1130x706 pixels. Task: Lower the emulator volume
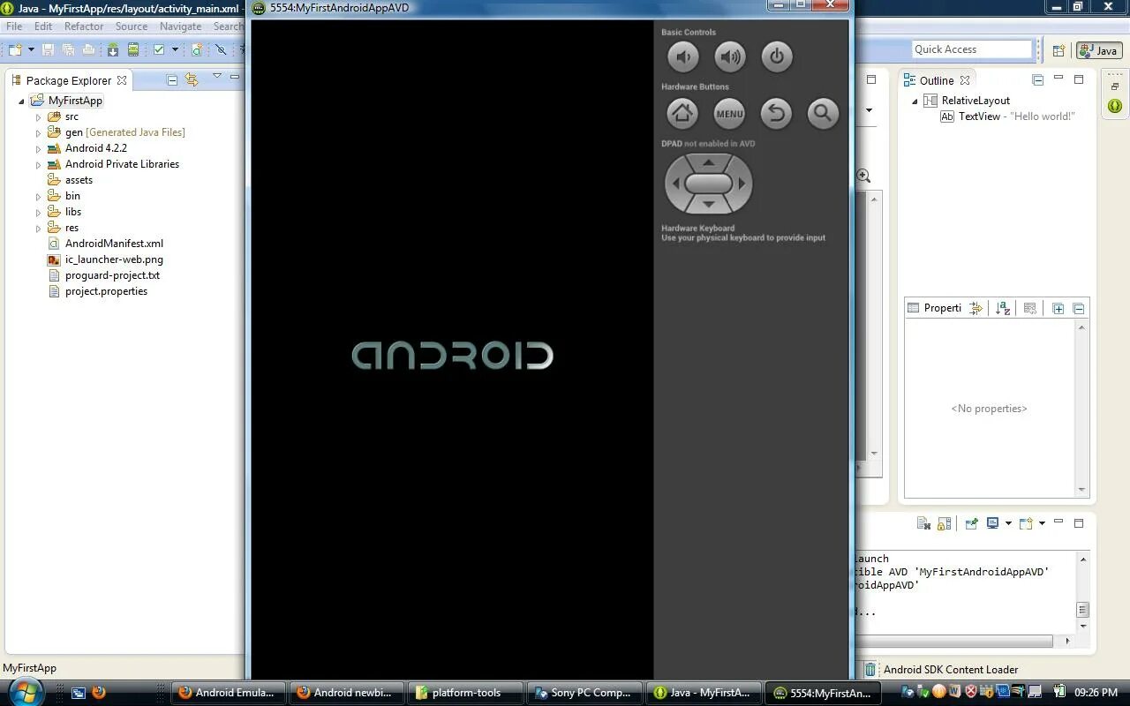682,57
